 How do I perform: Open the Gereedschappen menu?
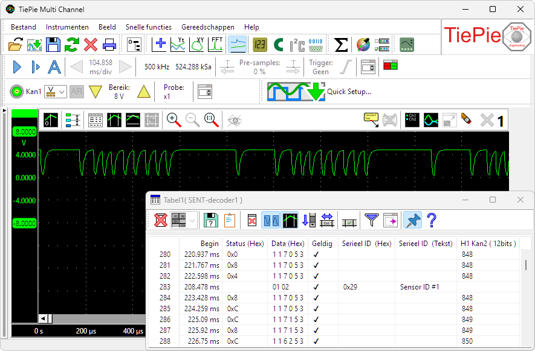coord(208,27)
